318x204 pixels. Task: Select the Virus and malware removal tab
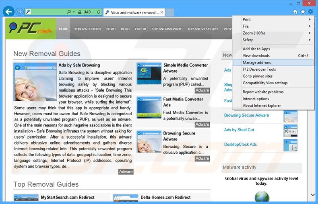[x=134, y=12]
